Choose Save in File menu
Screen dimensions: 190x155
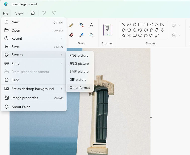34,47
